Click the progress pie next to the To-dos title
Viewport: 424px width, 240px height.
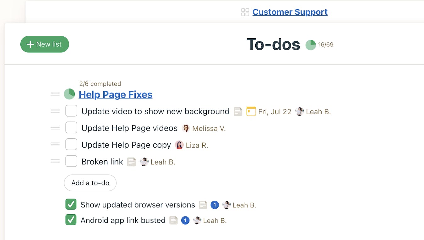310,45
